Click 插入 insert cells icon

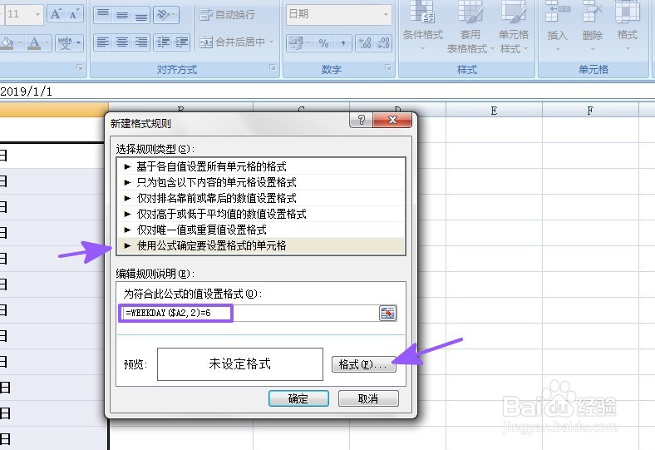pyautogui.click(x=557, y=12)
